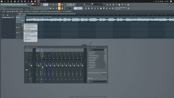Screen dimensions: 174x98
Task: Open the FILE menu
Action: tap(2, 5)
